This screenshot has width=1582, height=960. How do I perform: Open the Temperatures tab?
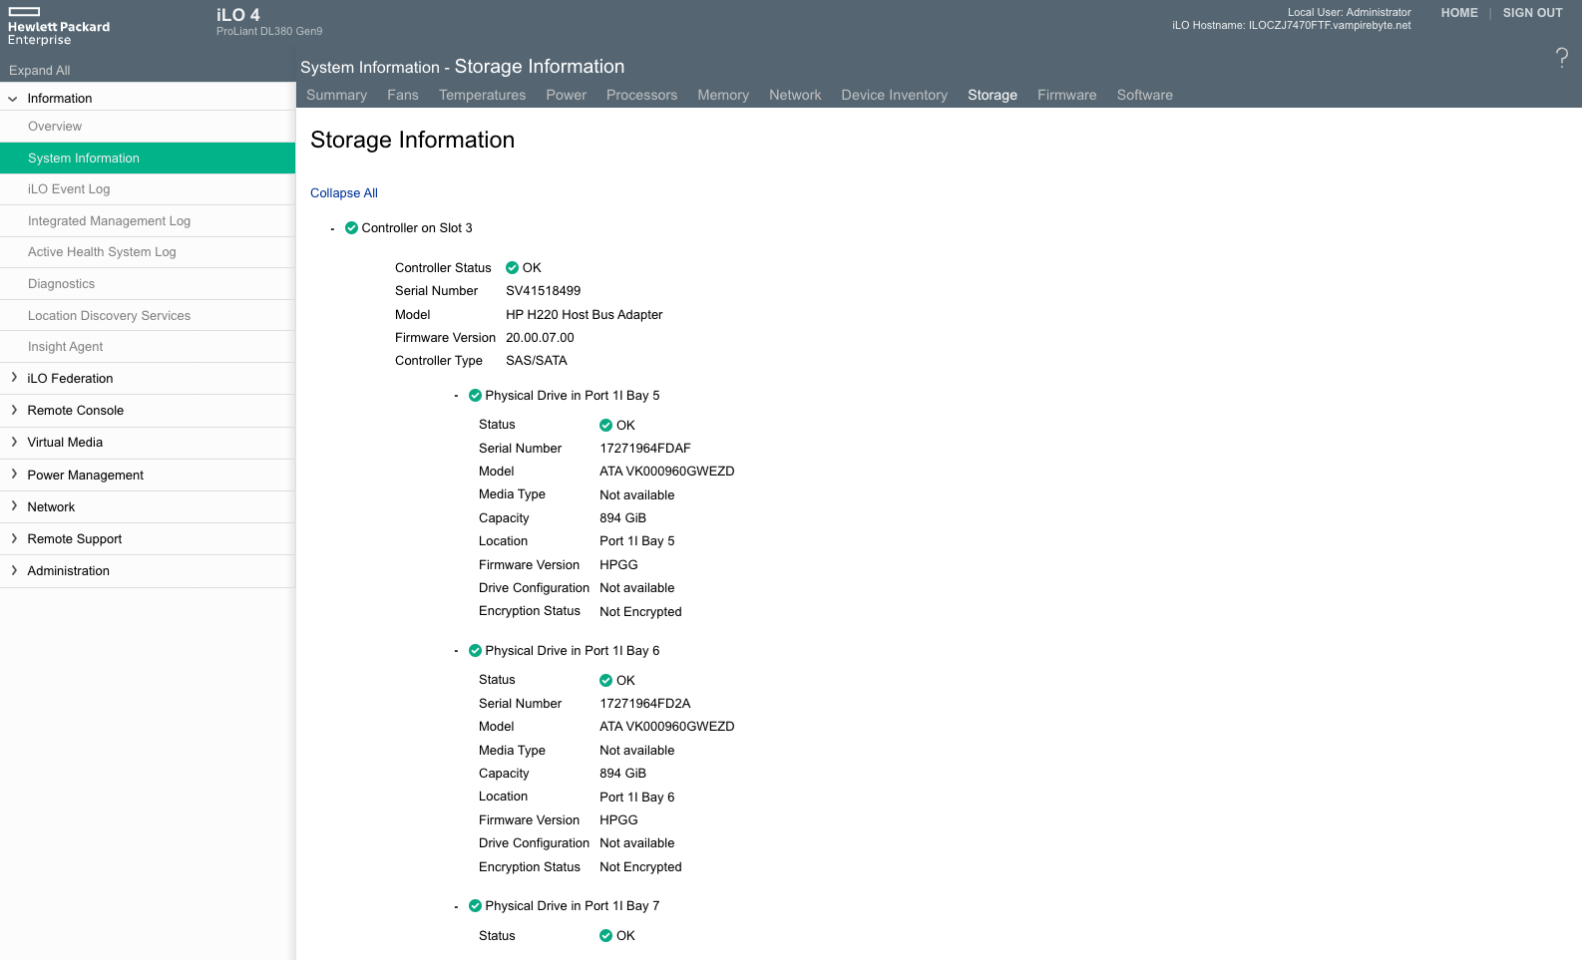[482, 95]
